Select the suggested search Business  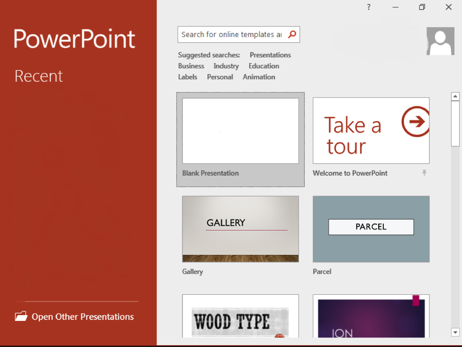click(x=191, y=66)
